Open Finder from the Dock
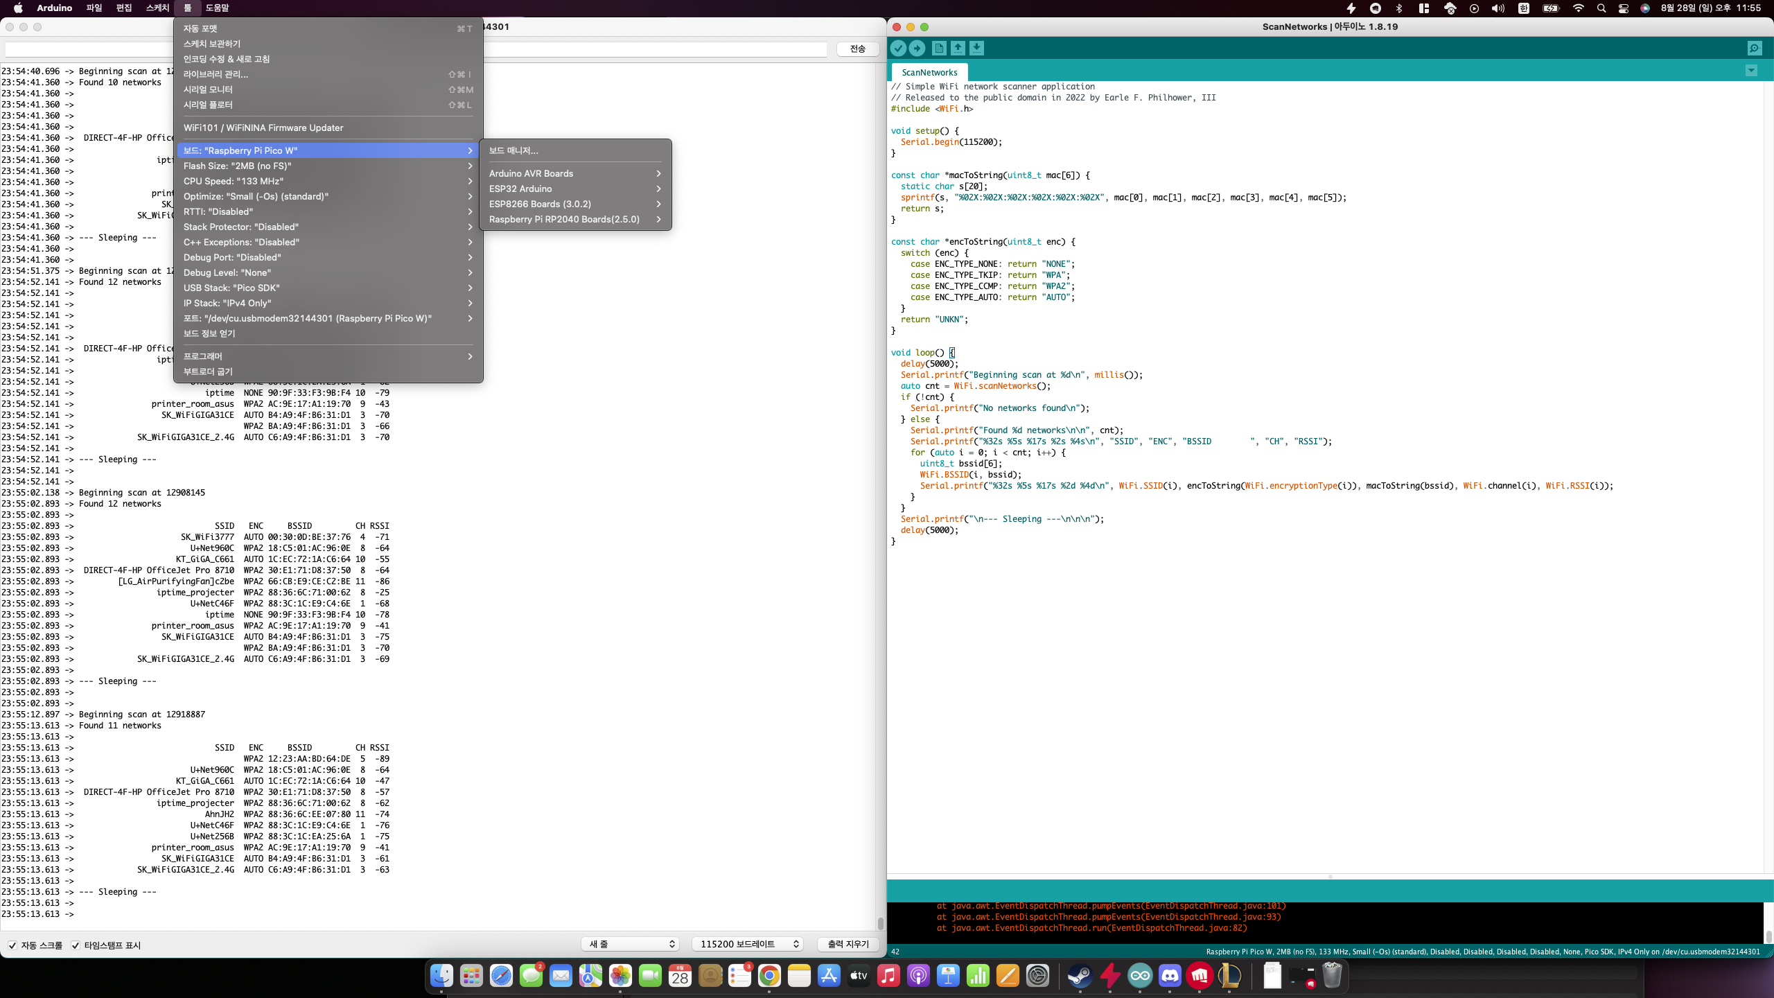The height and width of the screenshot is (998, 1774). (441, 976)
